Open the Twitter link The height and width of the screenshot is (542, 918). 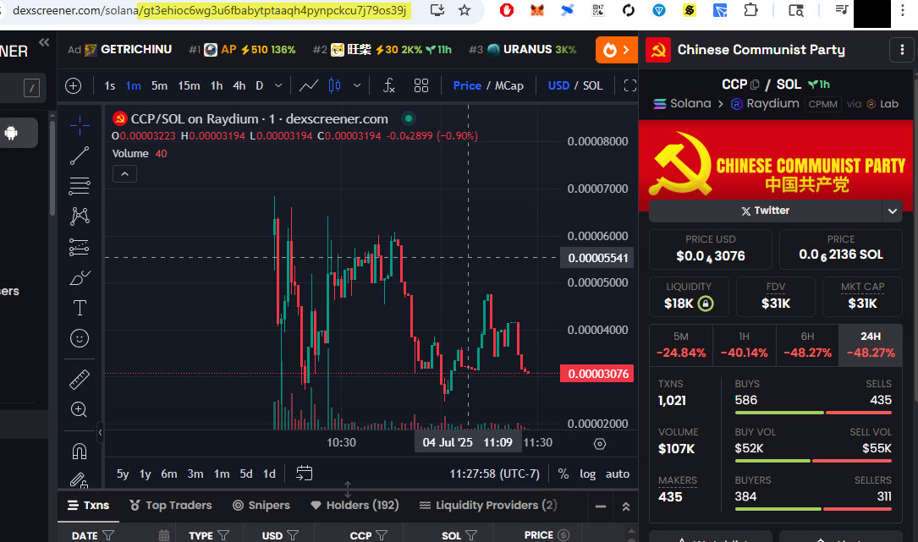coord(765,211)
